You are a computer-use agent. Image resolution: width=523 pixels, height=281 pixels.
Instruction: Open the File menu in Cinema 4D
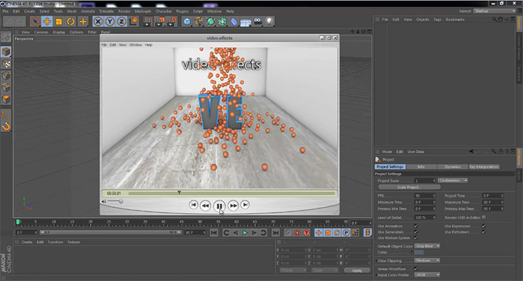(x=6, y=12)
